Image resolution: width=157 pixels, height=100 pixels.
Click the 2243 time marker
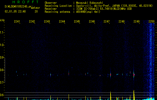[x=47, y=21]
